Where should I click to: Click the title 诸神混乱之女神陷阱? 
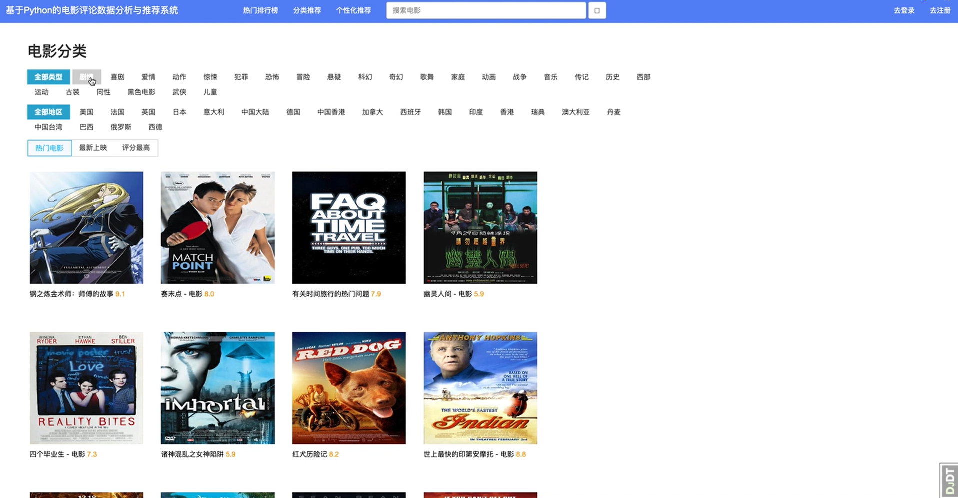(192, 454)
